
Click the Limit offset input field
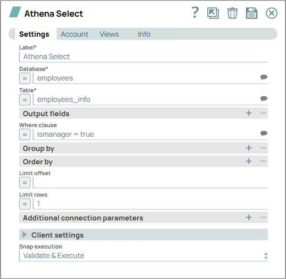click(150, 182)
